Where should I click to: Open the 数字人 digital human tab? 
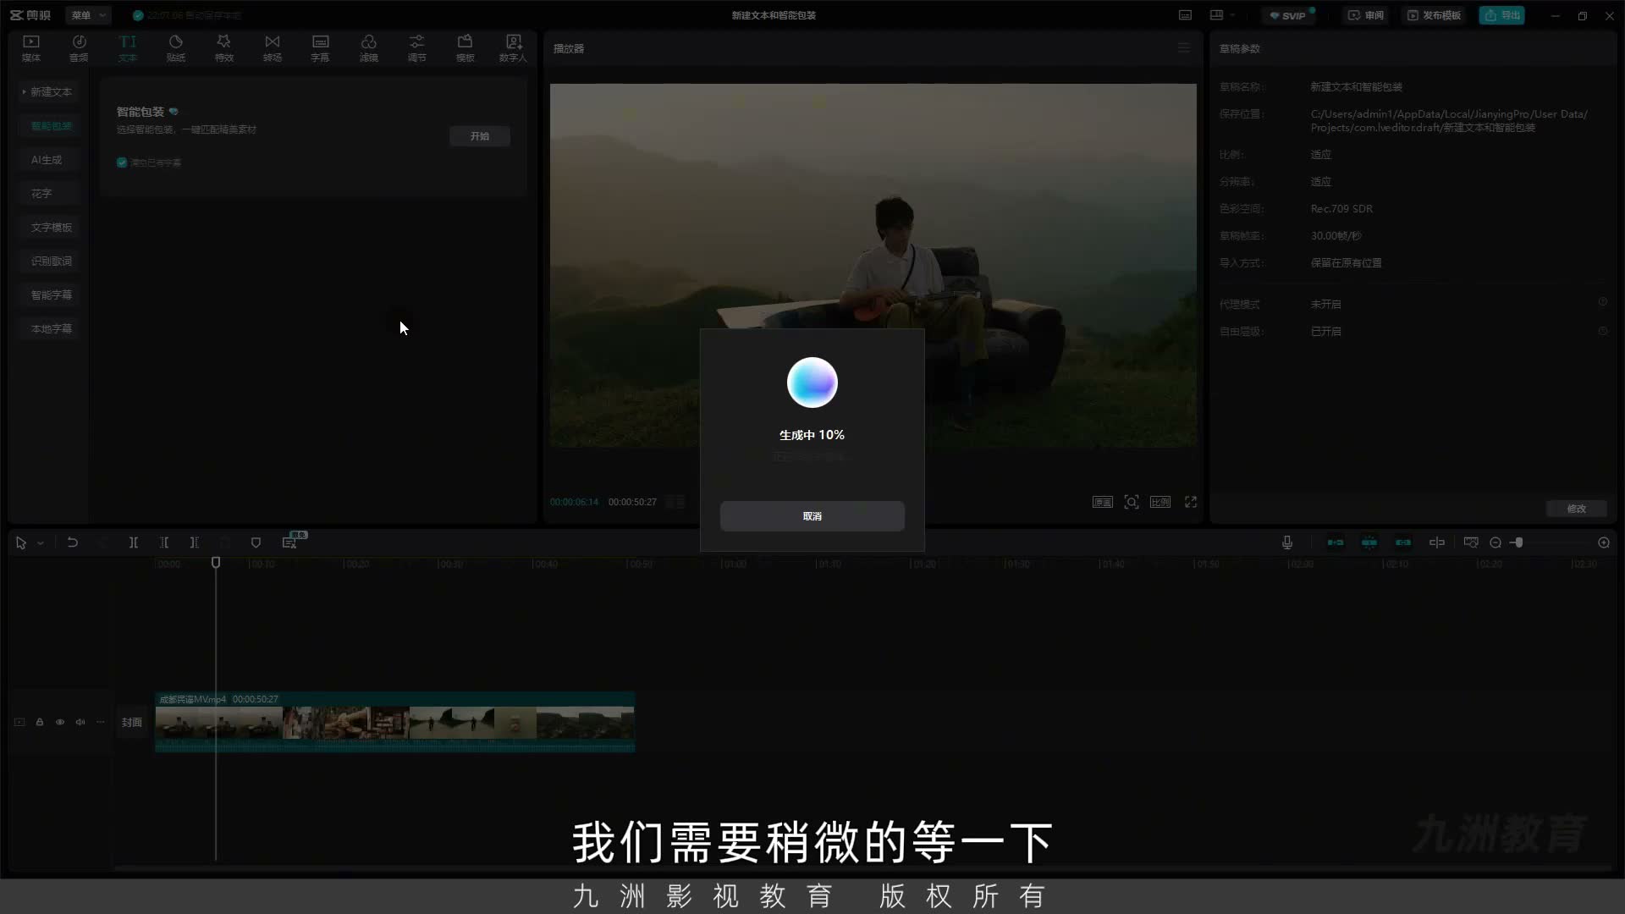[513, 48]
